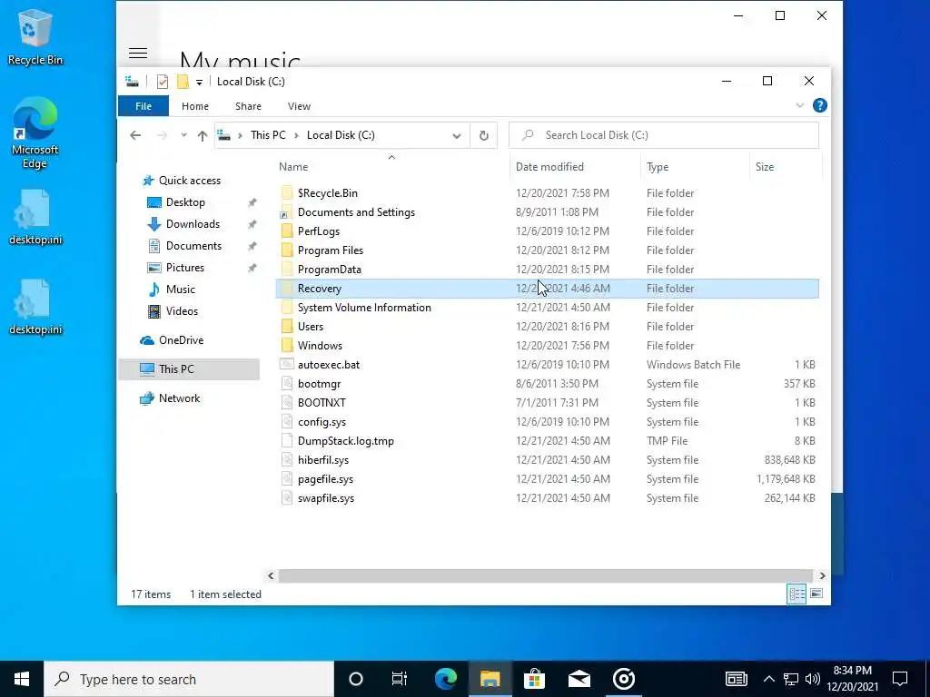This screenshot has height=697, width=930.
Task: Select the bootmgr system file
Action: [x=319, y=384]
